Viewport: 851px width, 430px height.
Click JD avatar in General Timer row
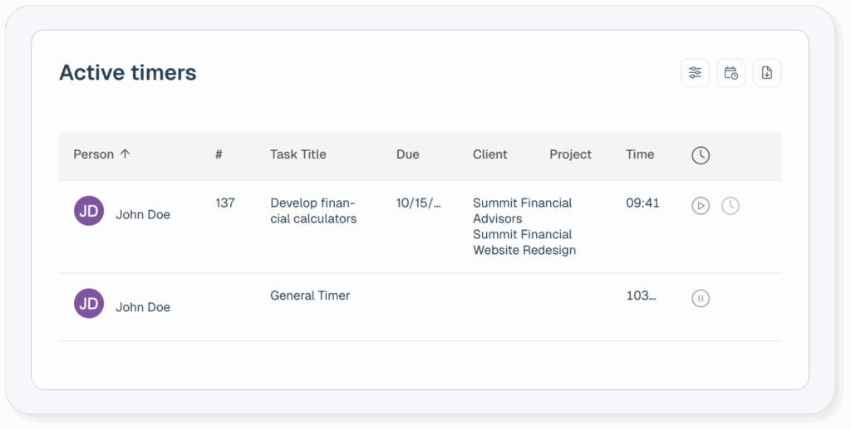pos(89,304)
